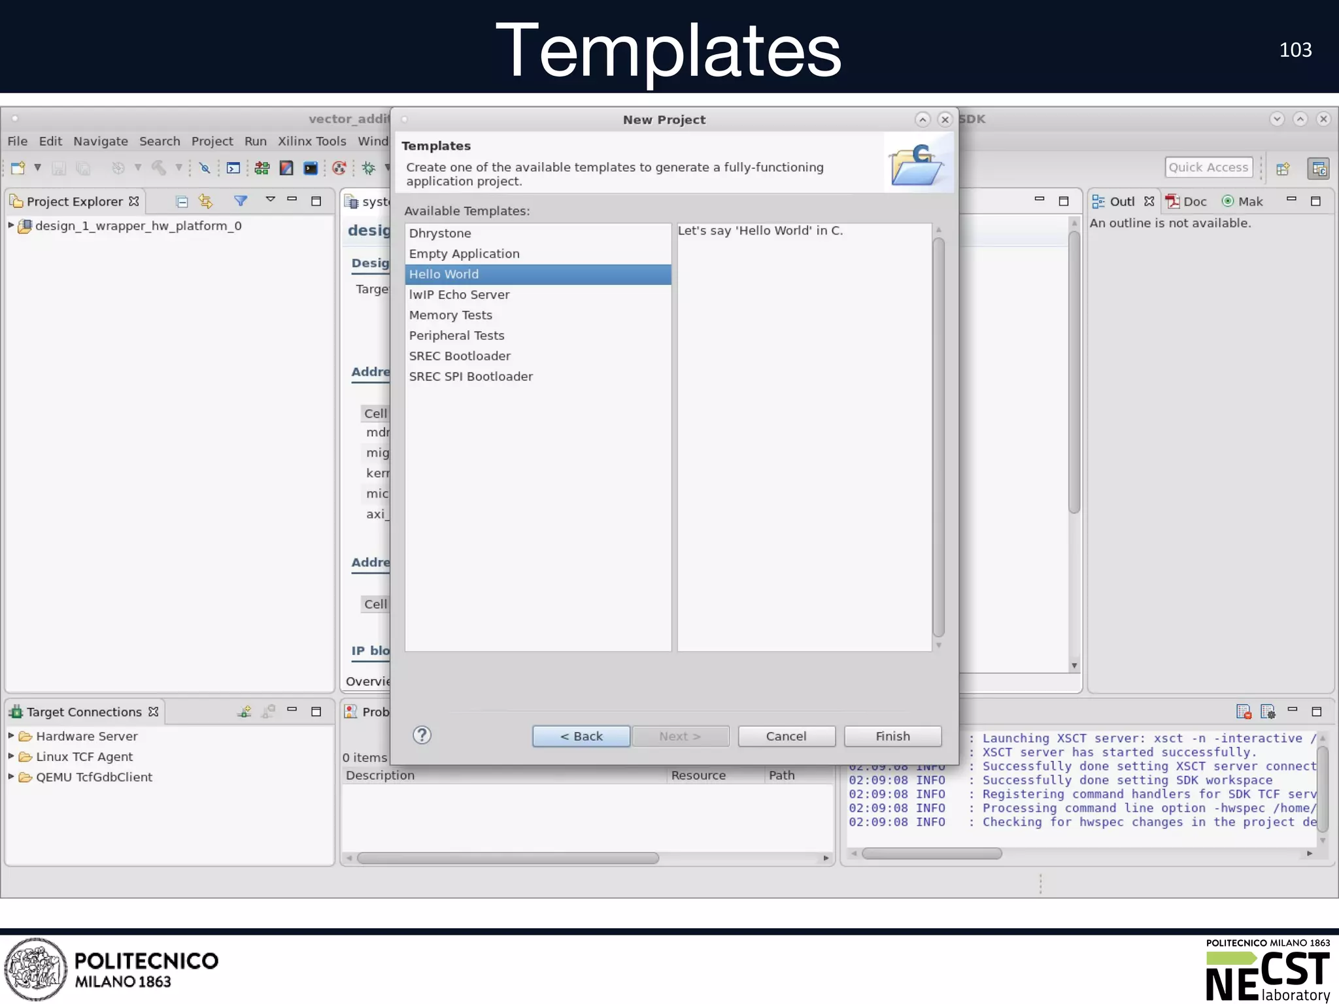Select the Empty Application template
The width and height of the screenshot is (1339, 1004).
click(538, 254)
